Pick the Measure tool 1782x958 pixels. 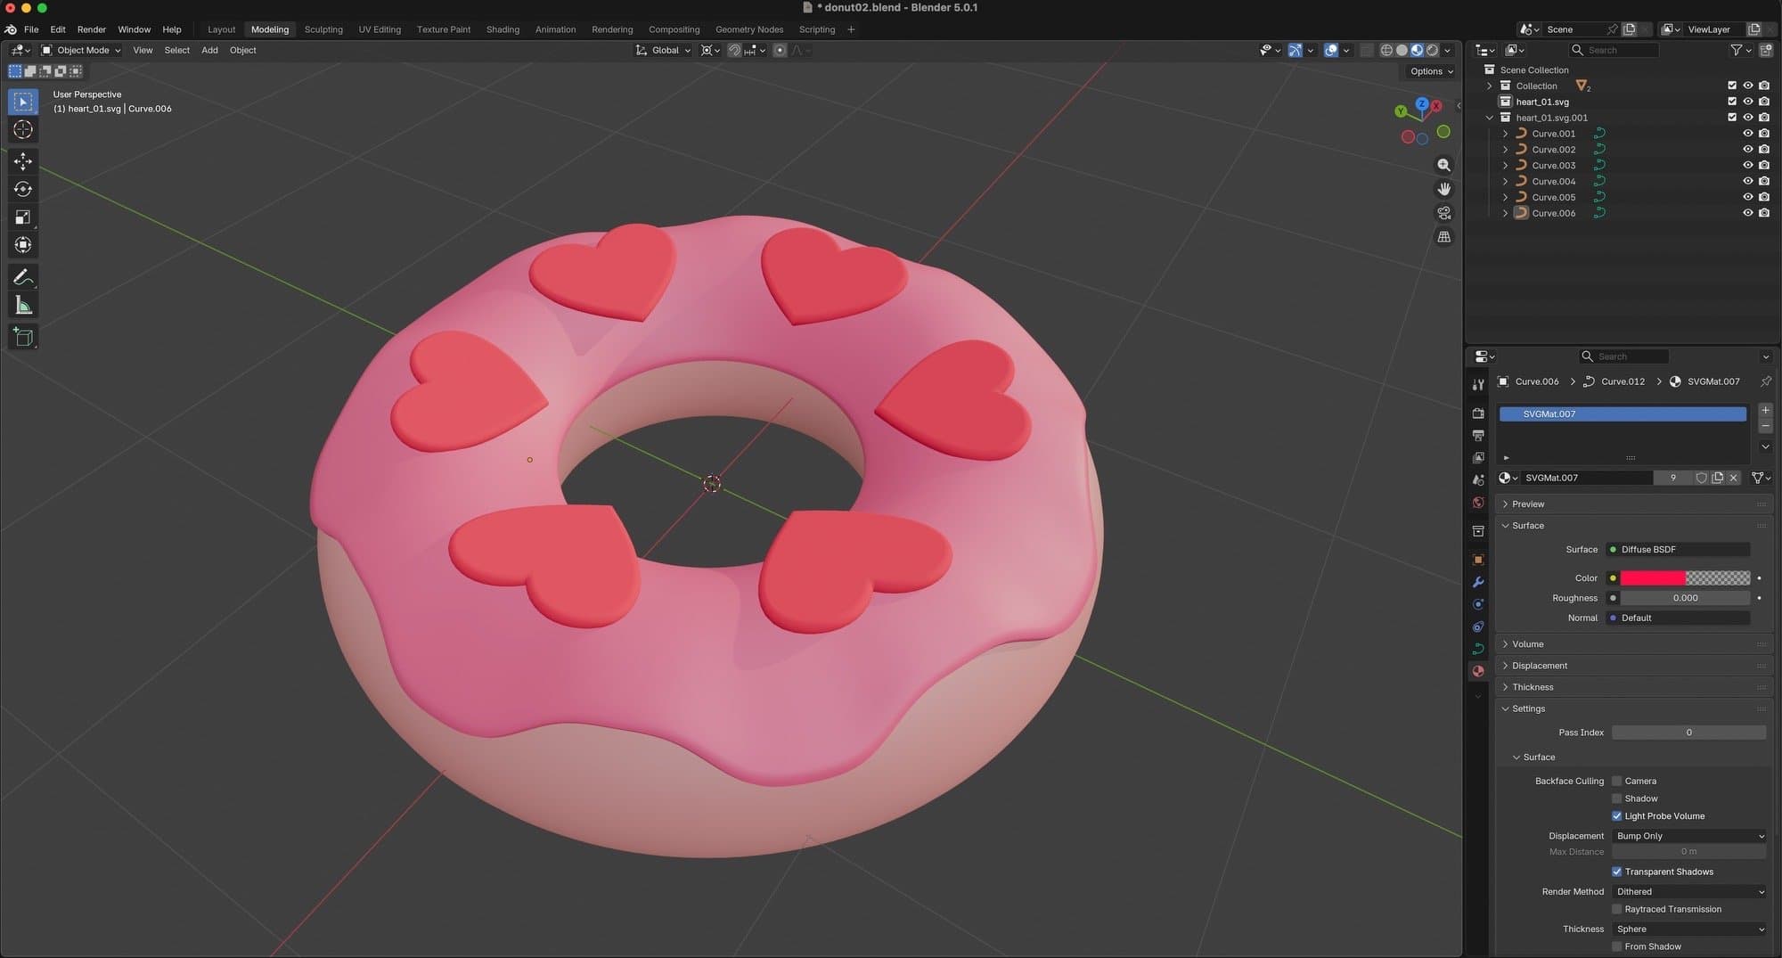point(23,306)
